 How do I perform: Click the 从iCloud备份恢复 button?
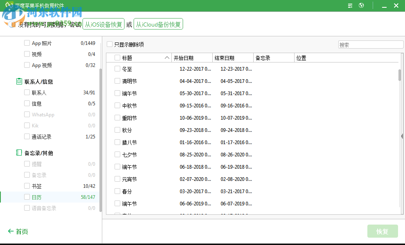[x=158, y=24]
